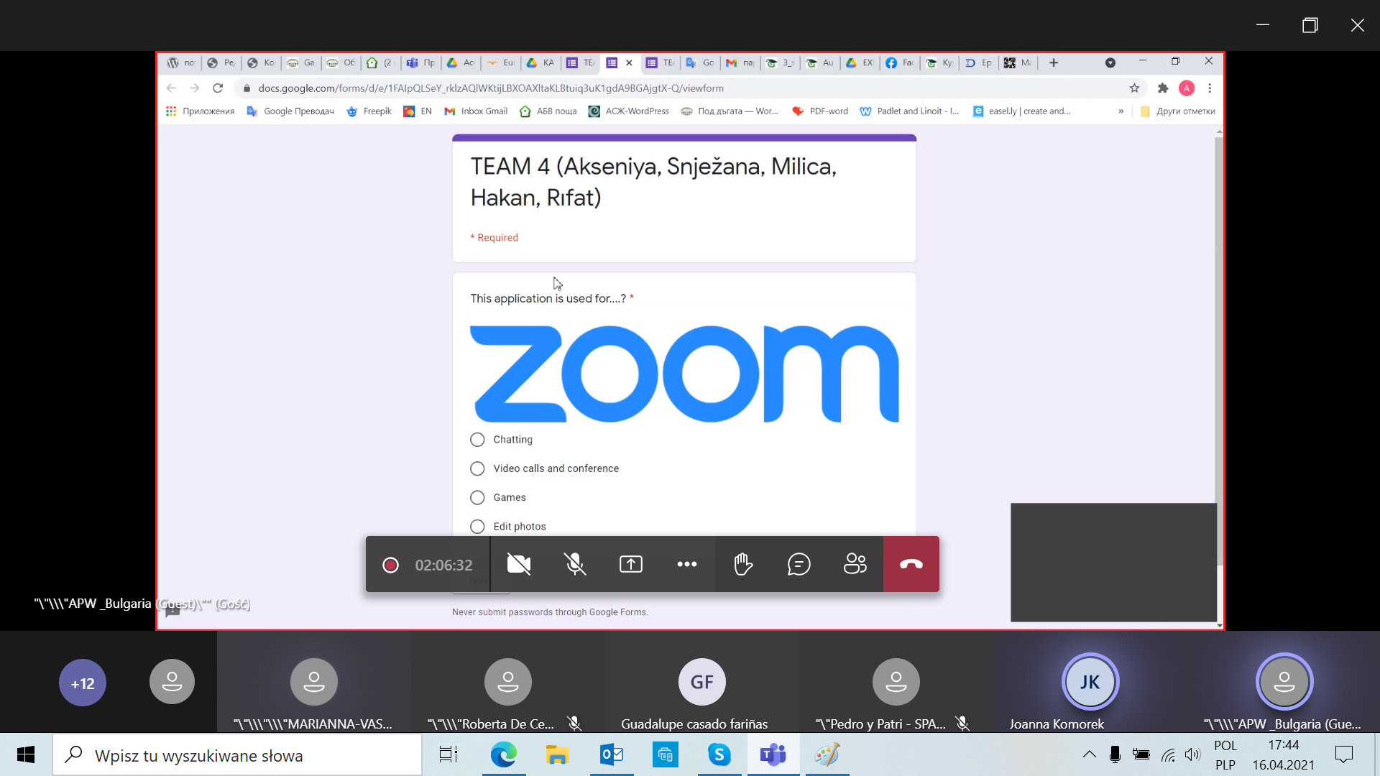This screenshot has height=776, width=1380.
Task: Reload page in shared Chrome window
Action: coord(218,88)
